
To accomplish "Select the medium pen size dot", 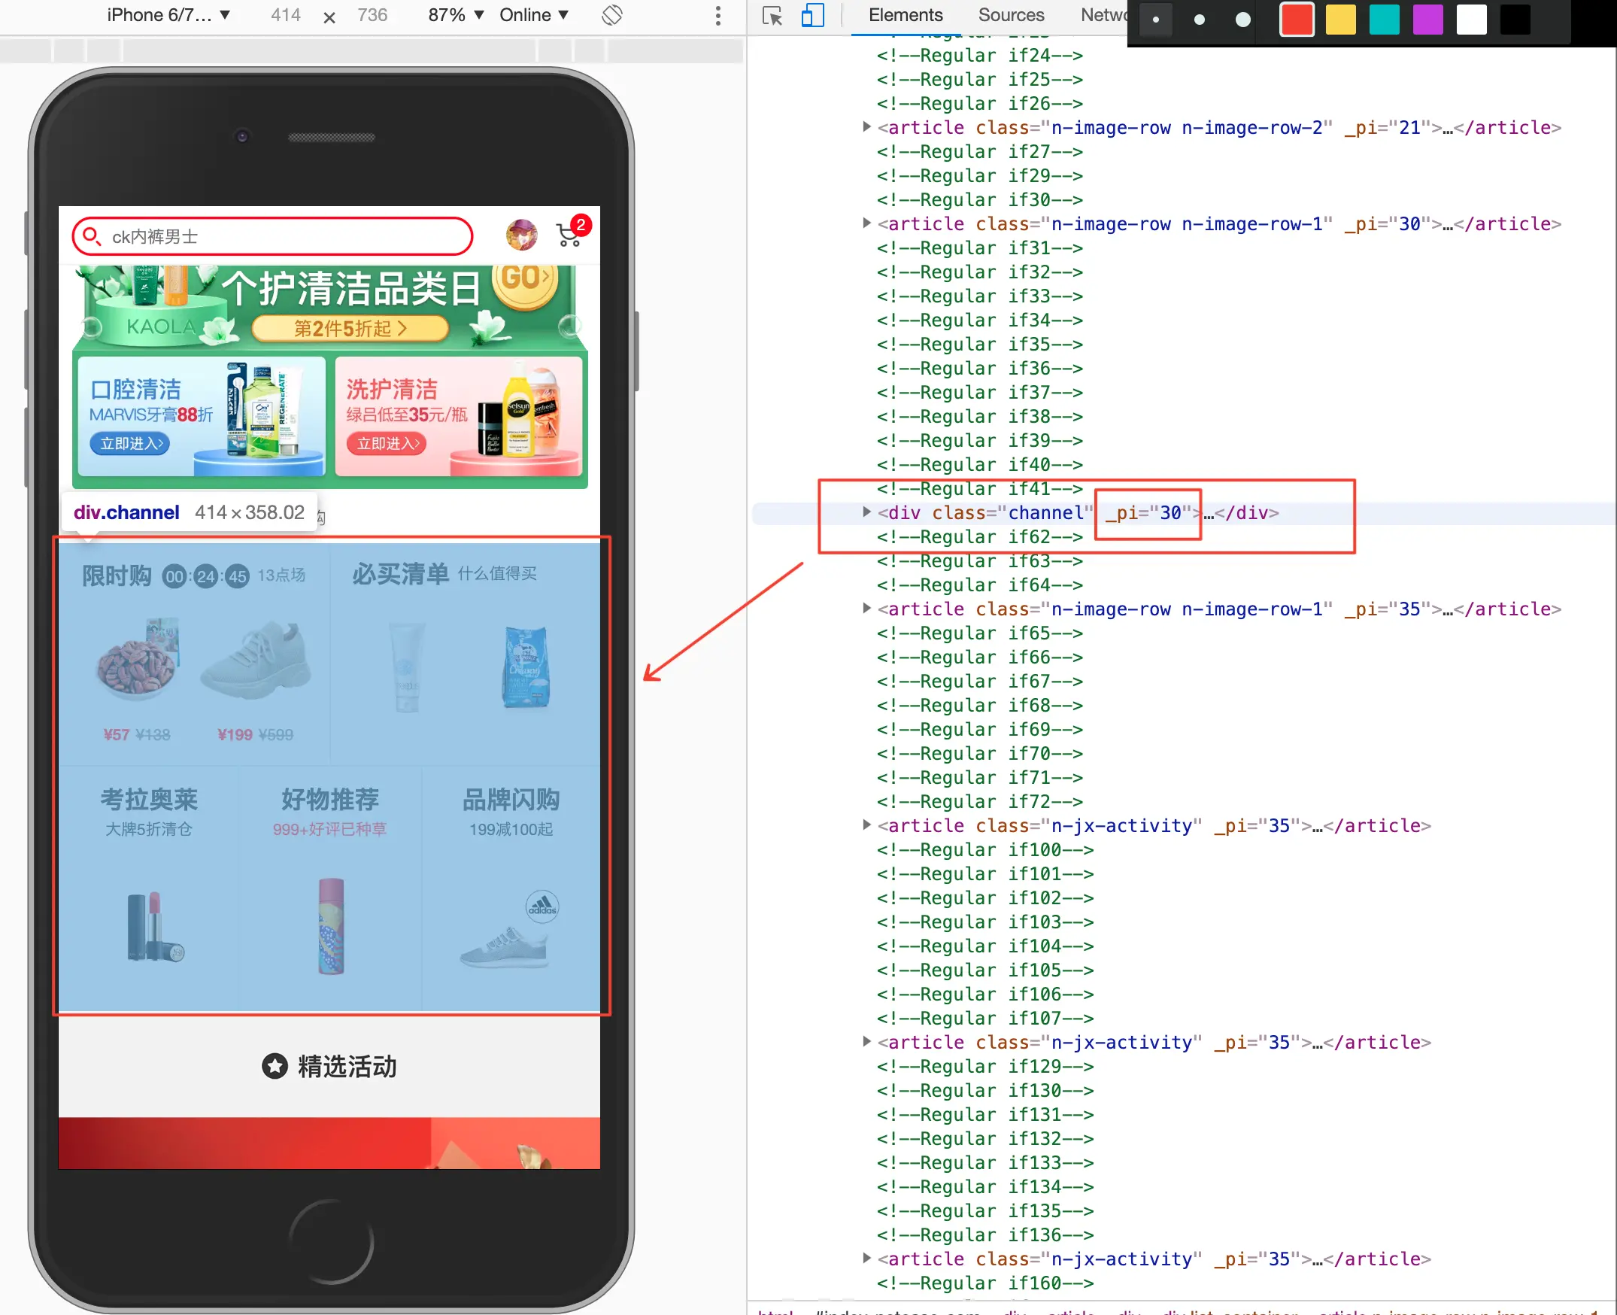I will click(1199, 20).
